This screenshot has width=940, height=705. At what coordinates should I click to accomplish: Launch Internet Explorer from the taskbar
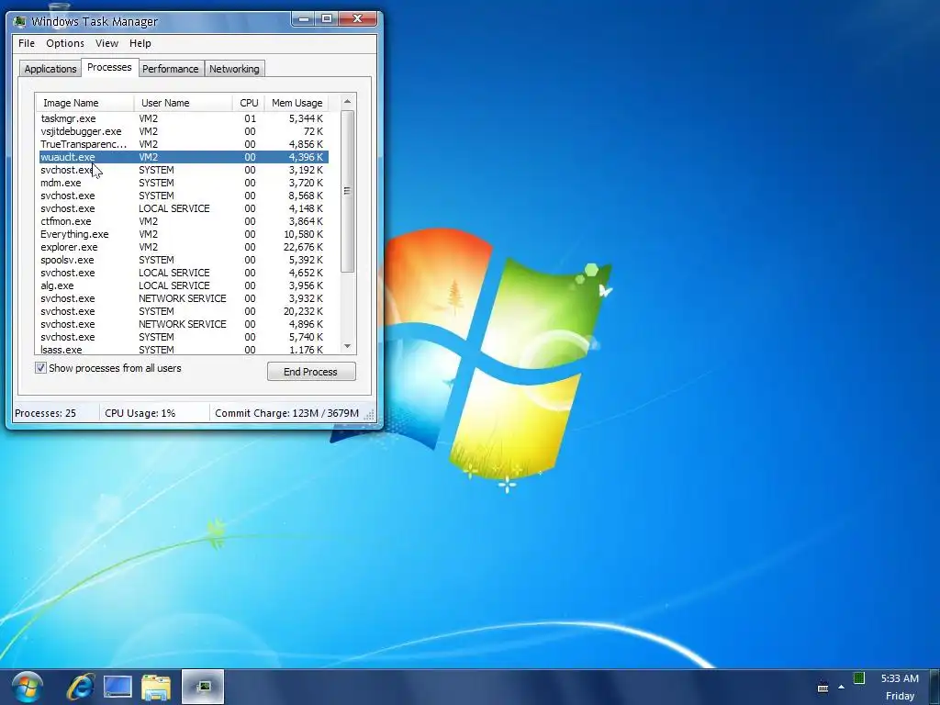[81, 687]
